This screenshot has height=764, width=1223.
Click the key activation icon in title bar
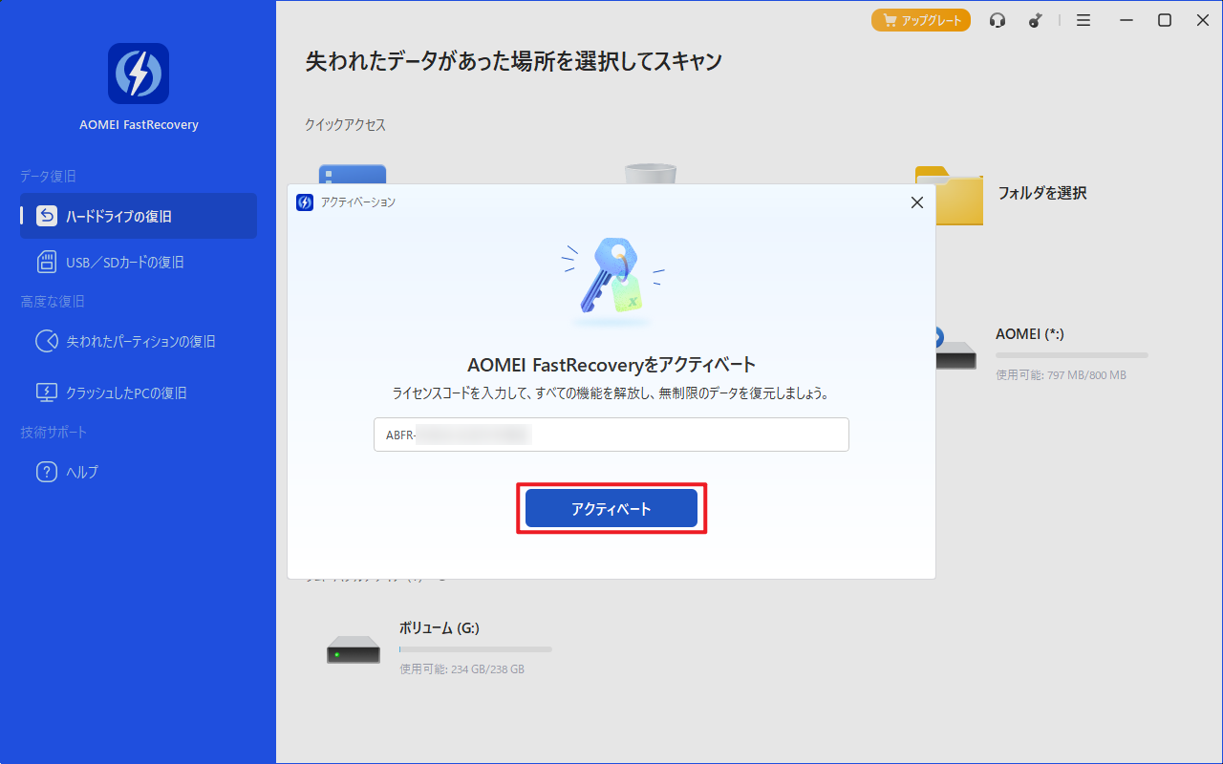click(x=1036, y=20)
